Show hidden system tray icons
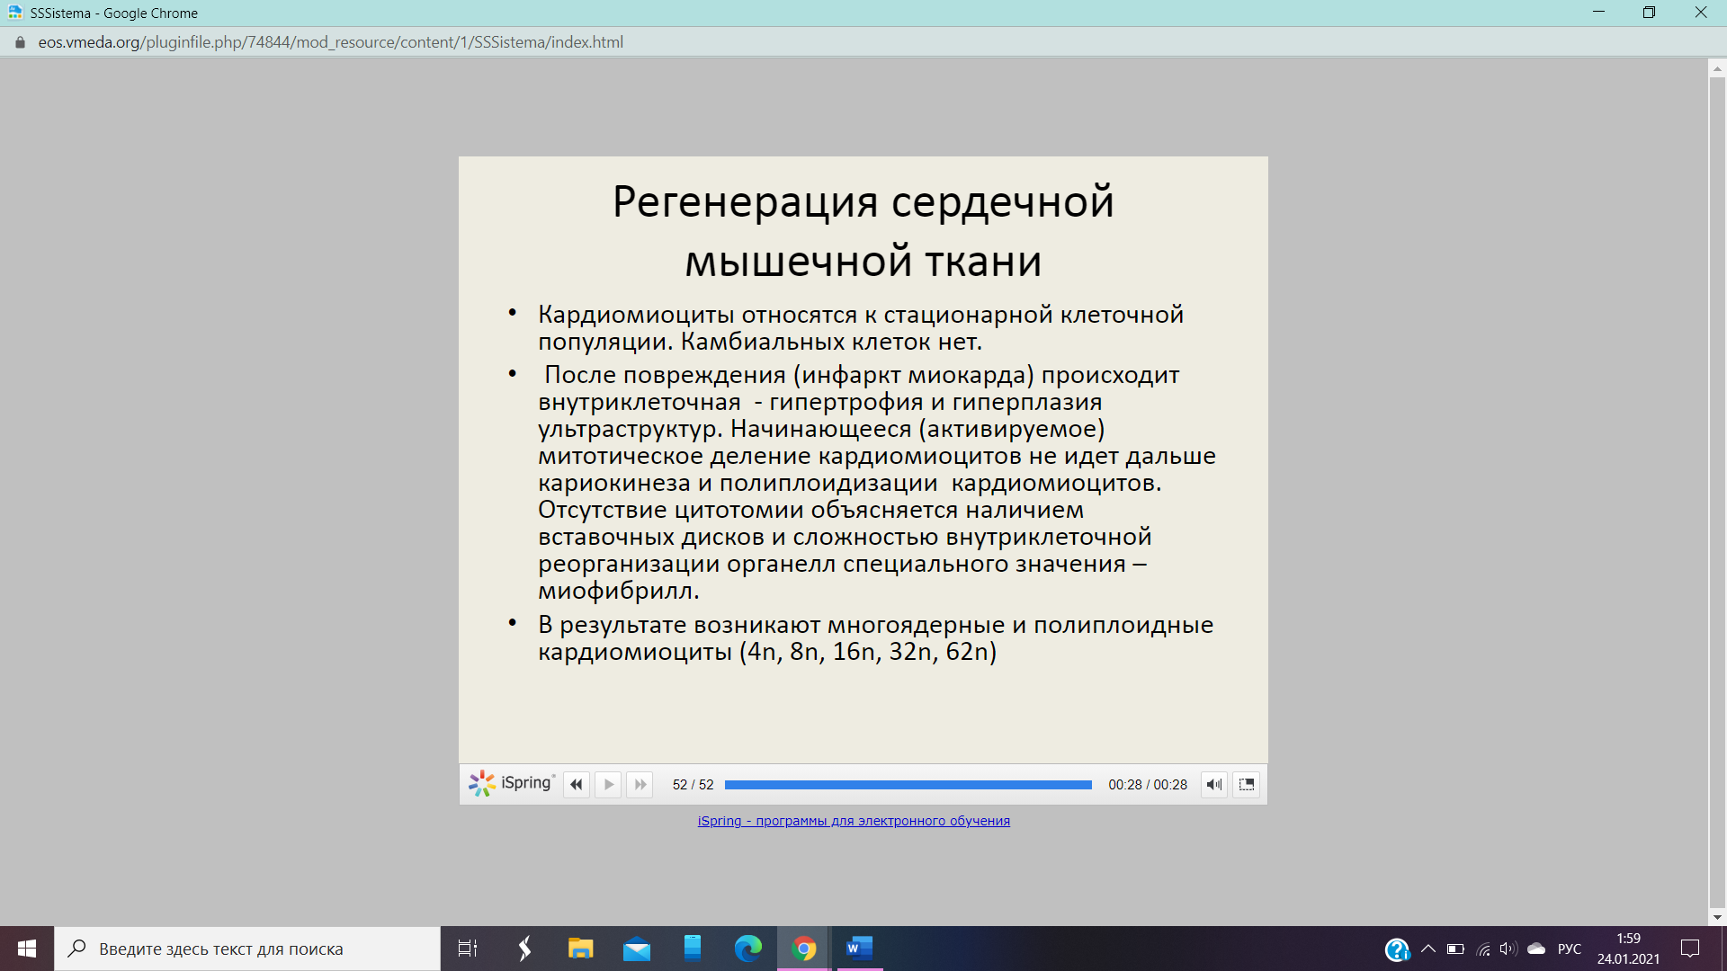 (1428, 949)
